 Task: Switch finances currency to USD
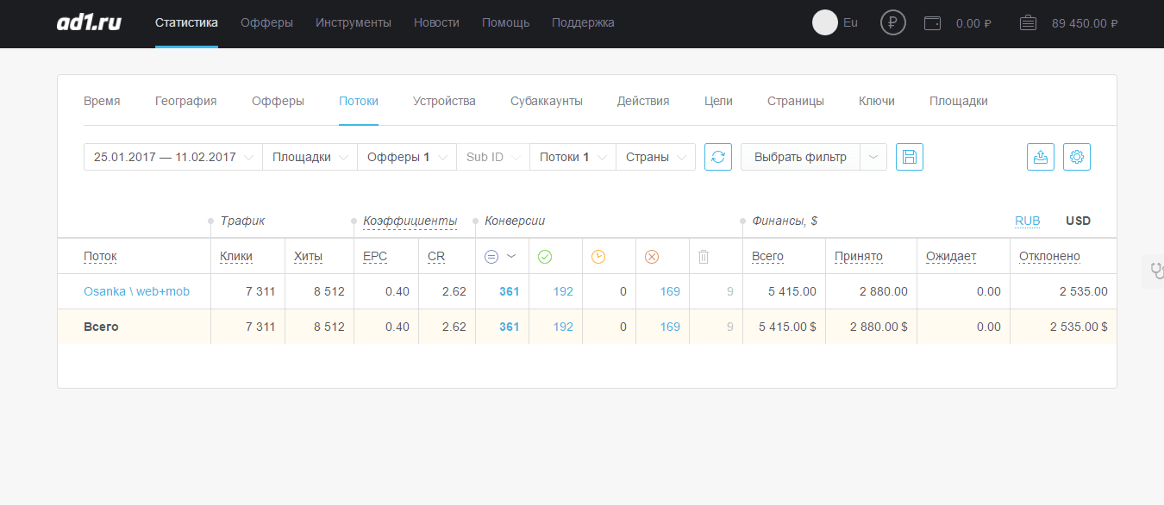pyautogui.click(x=1078, y=221)
